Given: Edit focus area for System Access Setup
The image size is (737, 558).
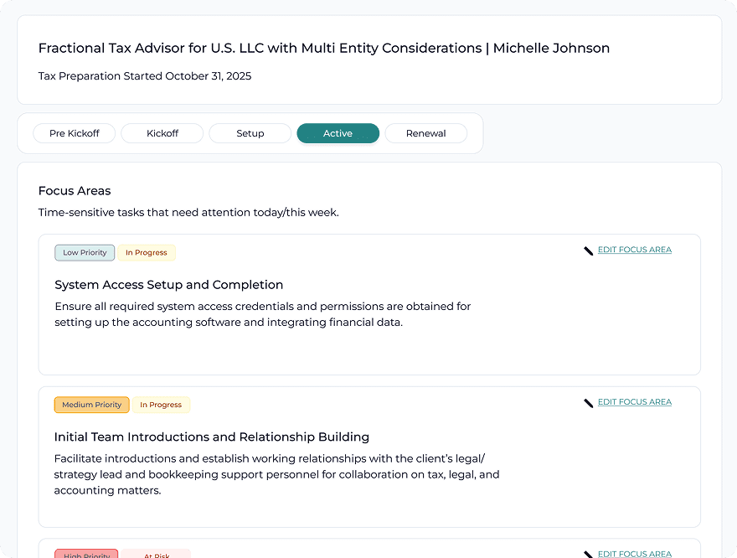Looking at the screenshot, I should coord(634,250).
